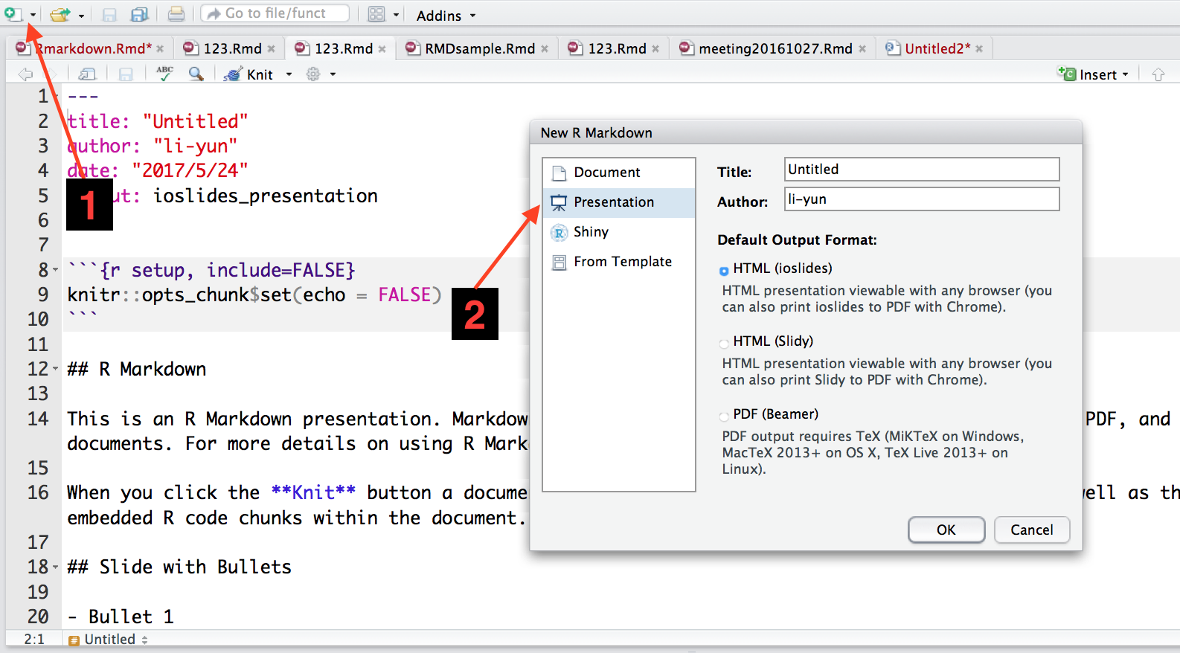Click the Knit button
This screenshot has width=1180, height=653.
coord(249,74)
